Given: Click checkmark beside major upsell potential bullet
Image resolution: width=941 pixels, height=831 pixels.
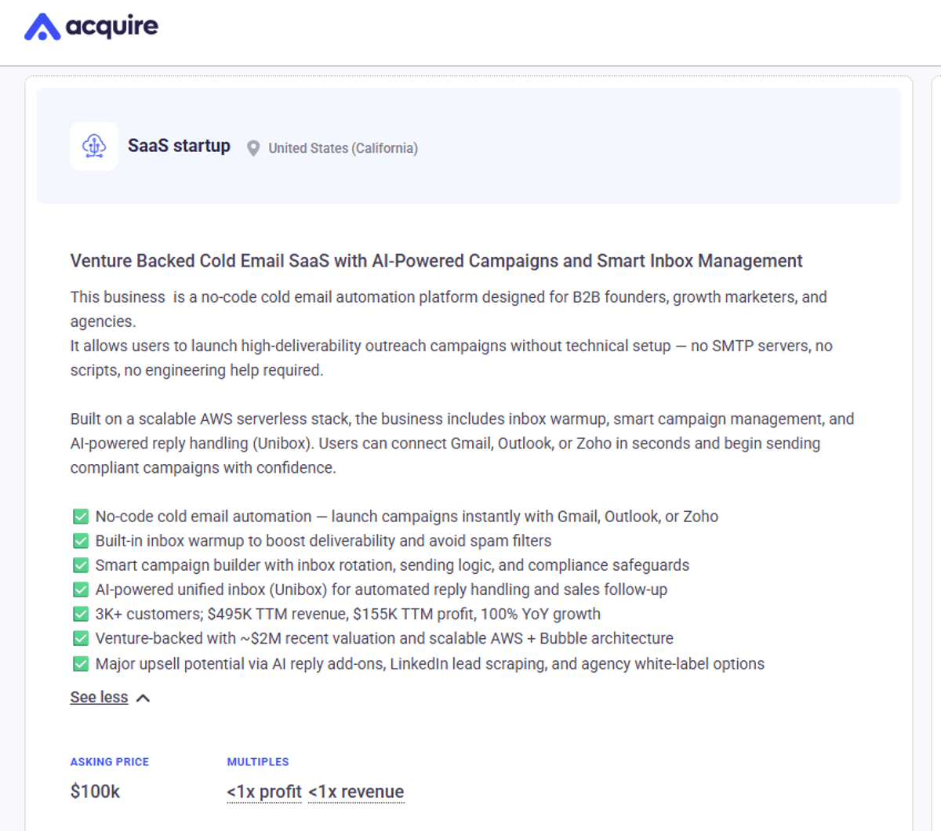Looking at the screenshot, I should tap(81, 663).
